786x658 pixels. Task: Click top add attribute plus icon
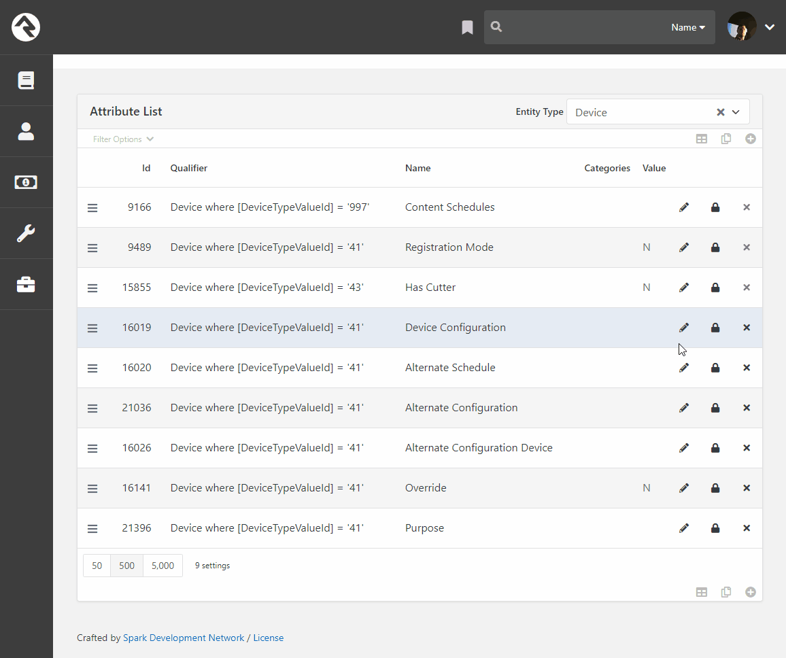click(x=751, y=139)
